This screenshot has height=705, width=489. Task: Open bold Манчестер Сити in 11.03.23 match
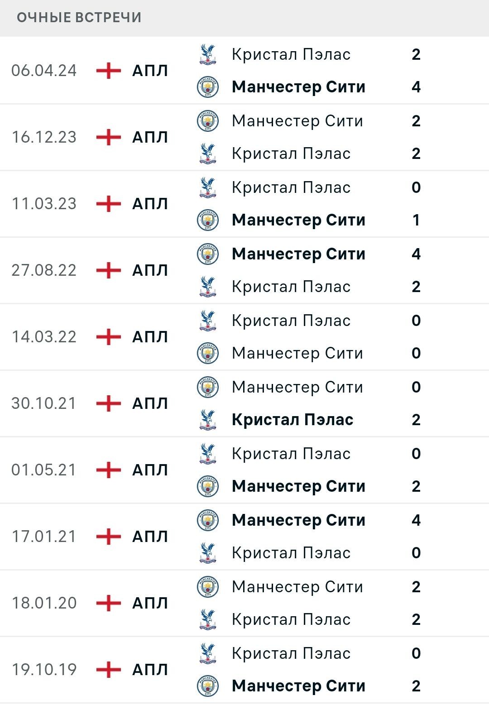pyautogui.click(x=298, y=220)
